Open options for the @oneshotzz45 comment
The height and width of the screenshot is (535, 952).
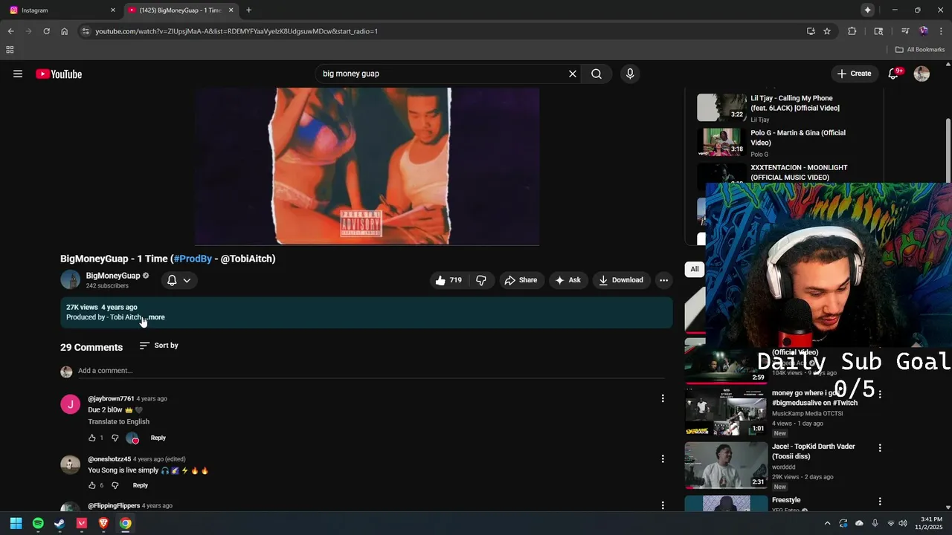pos(663,459)
